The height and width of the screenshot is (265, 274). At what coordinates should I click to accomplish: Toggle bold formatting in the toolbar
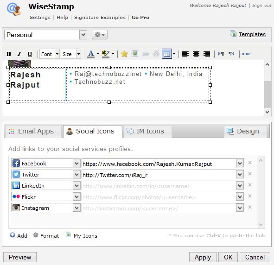tap(8, 54)
